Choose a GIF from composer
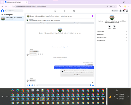Viewport: 131px width, 105px height. click(35, 85)
